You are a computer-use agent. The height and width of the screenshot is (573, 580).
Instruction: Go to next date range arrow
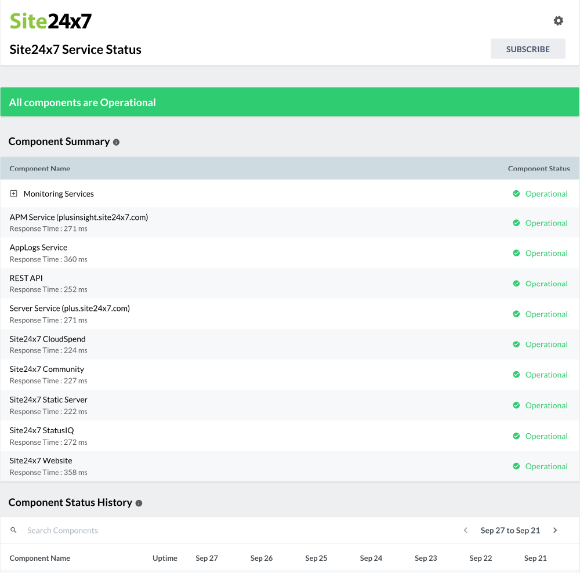(x=555, y=530)
